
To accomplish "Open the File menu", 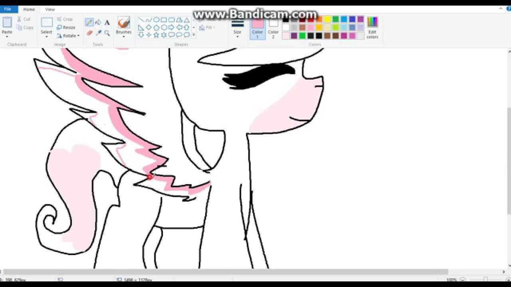I will [x=8, y=9].
